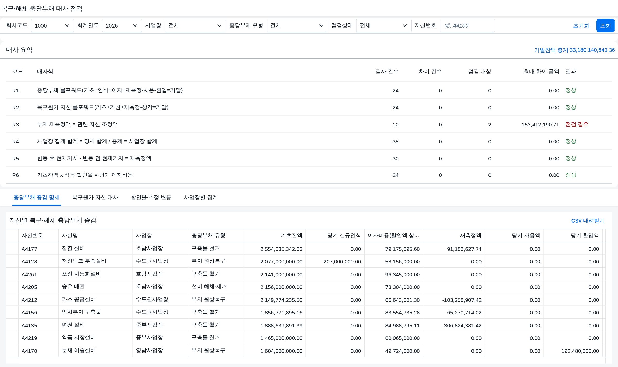Viewport: 618px width, 367px height.
Task: Click R3 부채 재측정액 reconciliation text
Action: tap(78, 124)
